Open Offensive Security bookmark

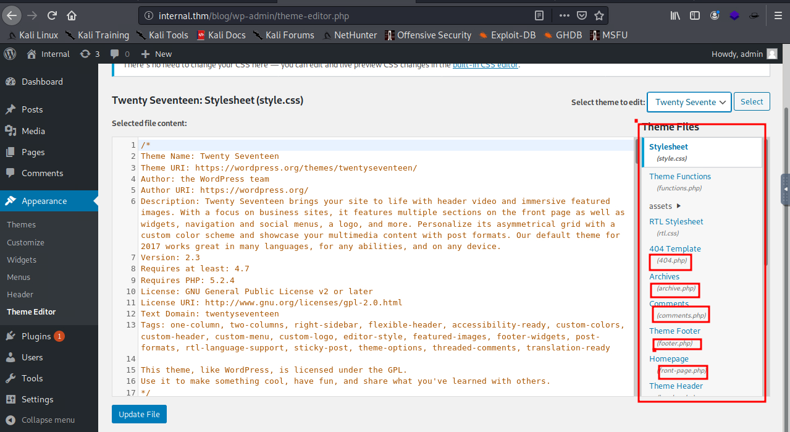[x=428, y=35]
